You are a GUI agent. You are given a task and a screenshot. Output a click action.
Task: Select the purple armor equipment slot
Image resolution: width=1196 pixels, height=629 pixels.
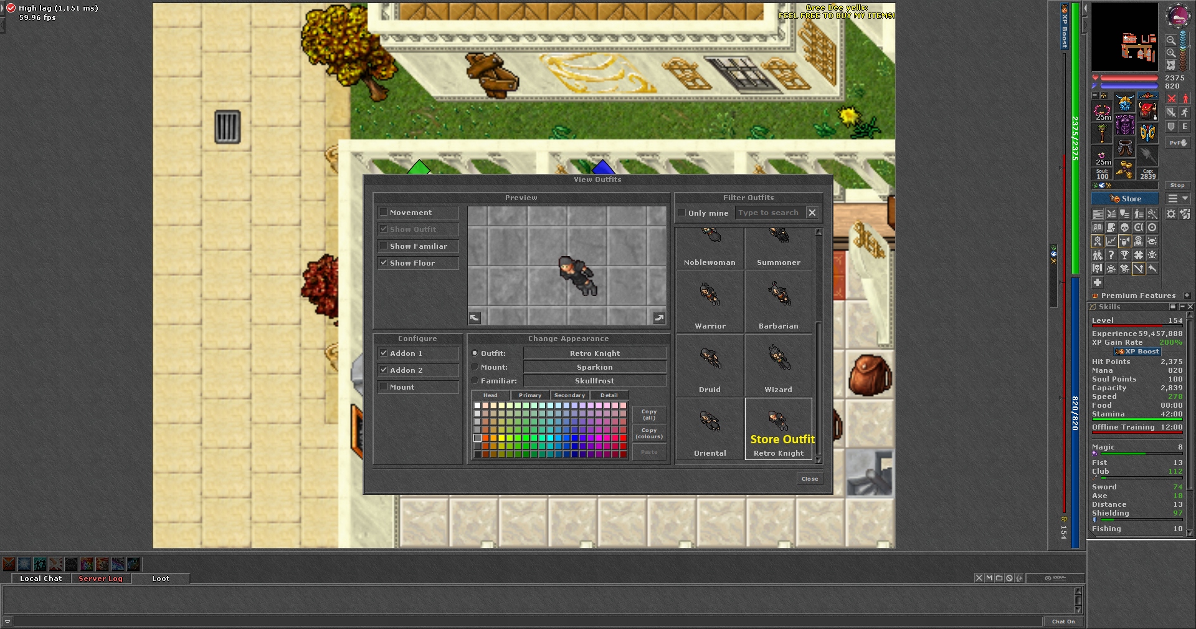pos(1125,125)
